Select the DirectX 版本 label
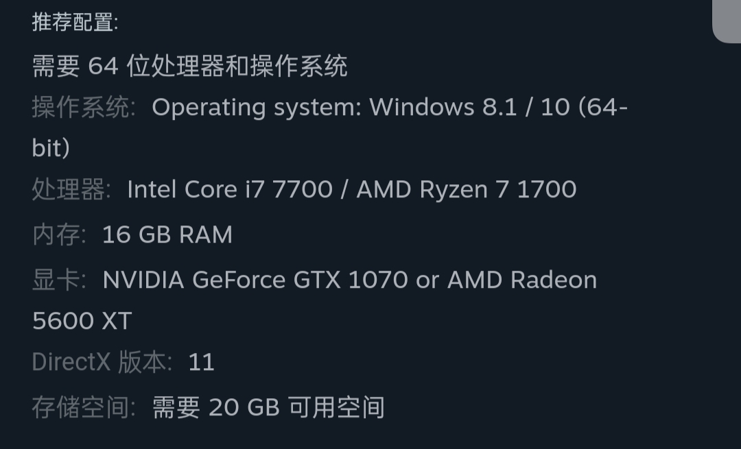 pyautogui.click(x=102, y=362)
